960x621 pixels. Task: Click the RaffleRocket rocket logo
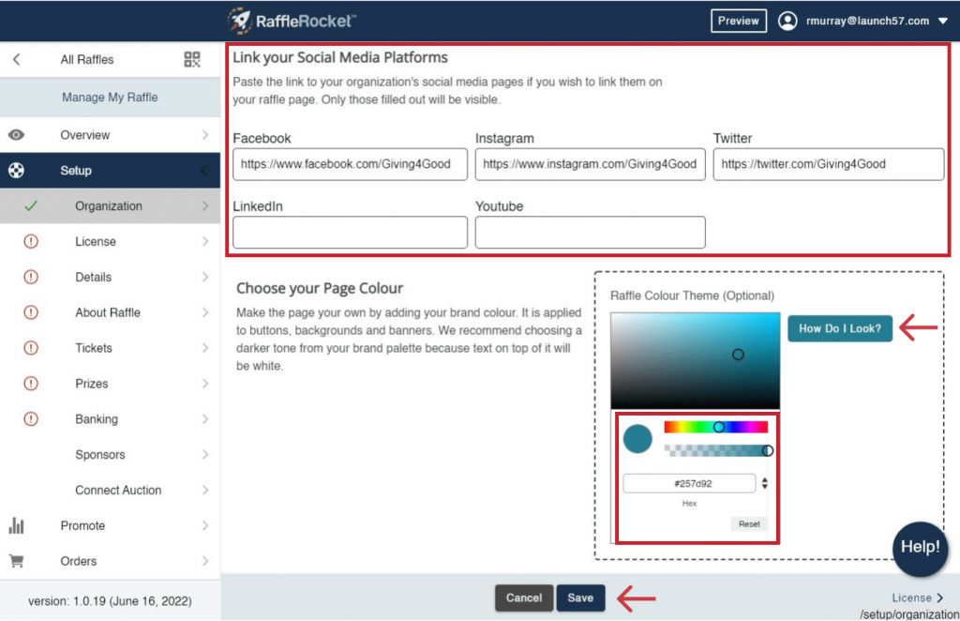pyautogui.click(x=241, y=20)
